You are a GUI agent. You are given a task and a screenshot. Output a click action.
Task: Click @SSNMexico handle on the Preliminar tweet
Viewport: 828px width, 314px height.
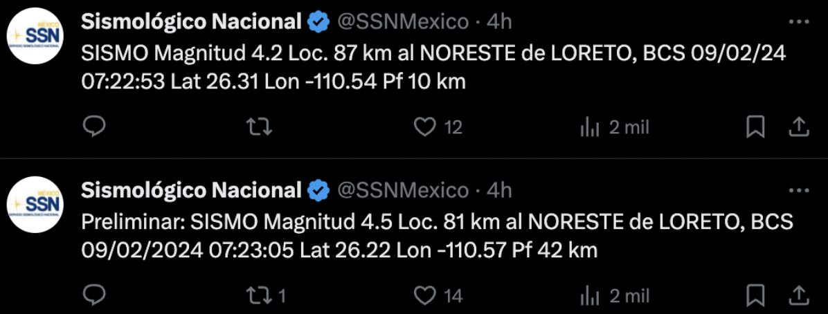(x=403, y=190)
